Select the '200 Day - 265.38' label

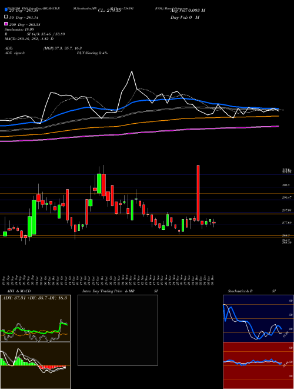click(x=25, y=25)
